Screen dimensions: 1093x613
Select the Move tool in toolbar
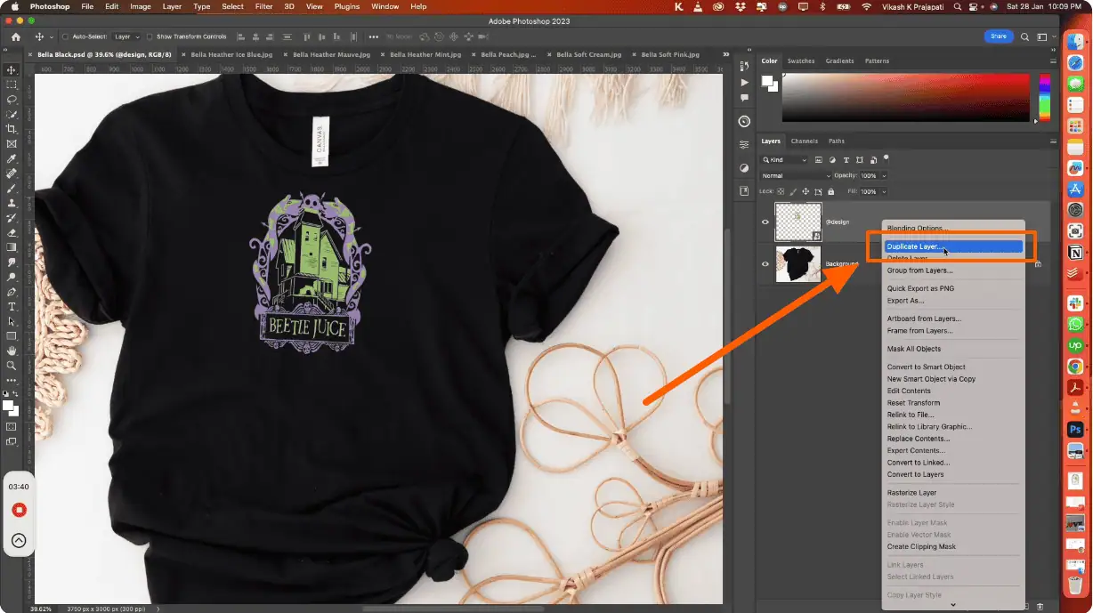click(12, 69)
